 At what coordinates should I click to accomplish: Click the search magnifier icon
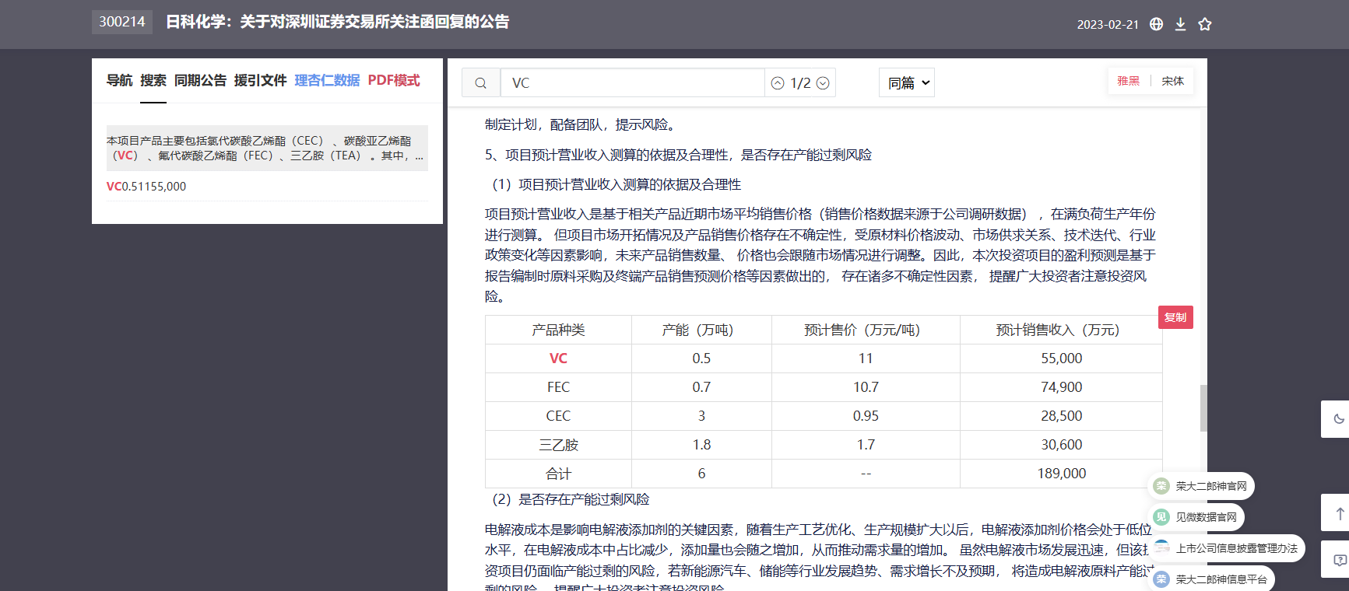point(481,83)
